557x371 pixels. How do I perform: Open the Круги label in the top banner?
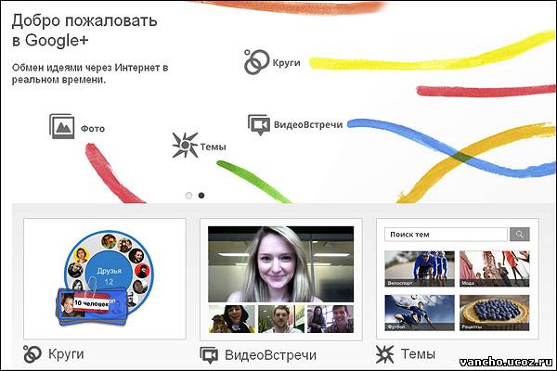click(x=286, y=63)
